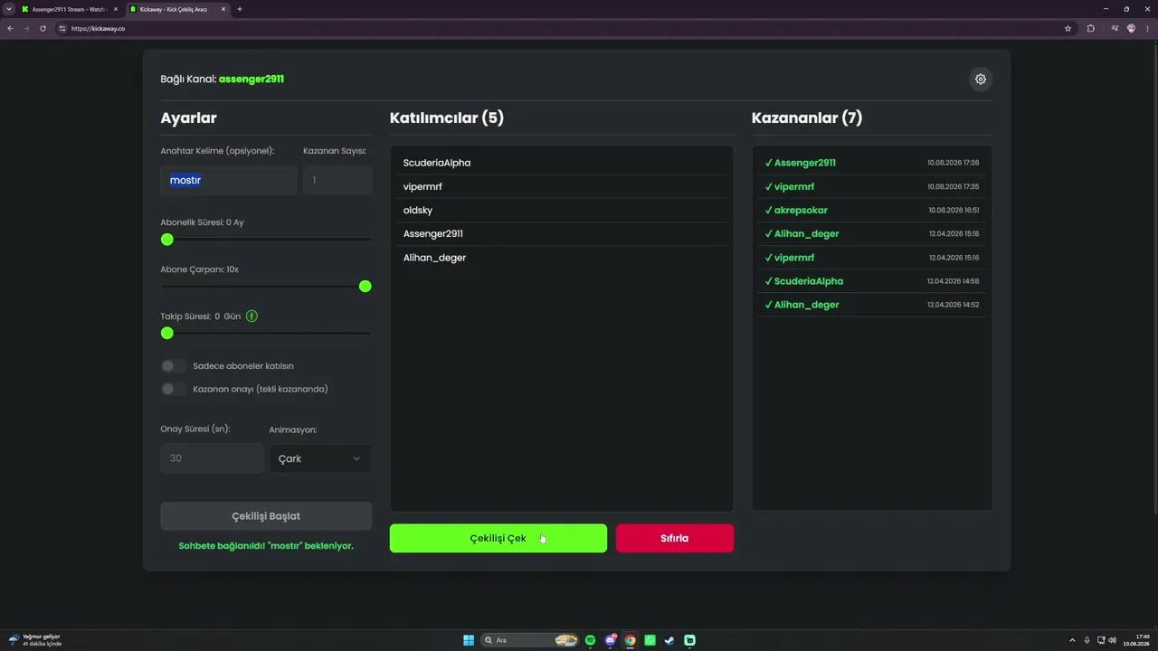Viewport: 1158px width, 651px height.
Task: Select participant oldsky
Action: 562,210
